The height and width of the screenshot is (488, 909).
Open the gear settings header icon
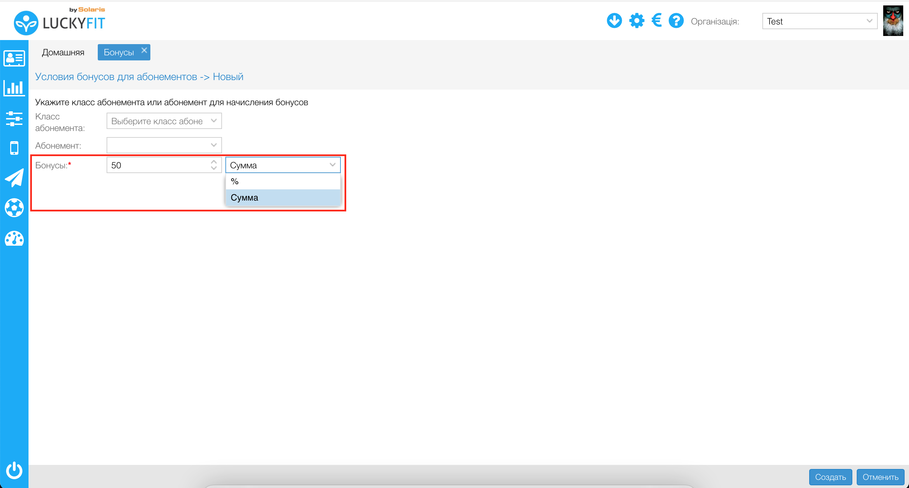tap(636, 21)
